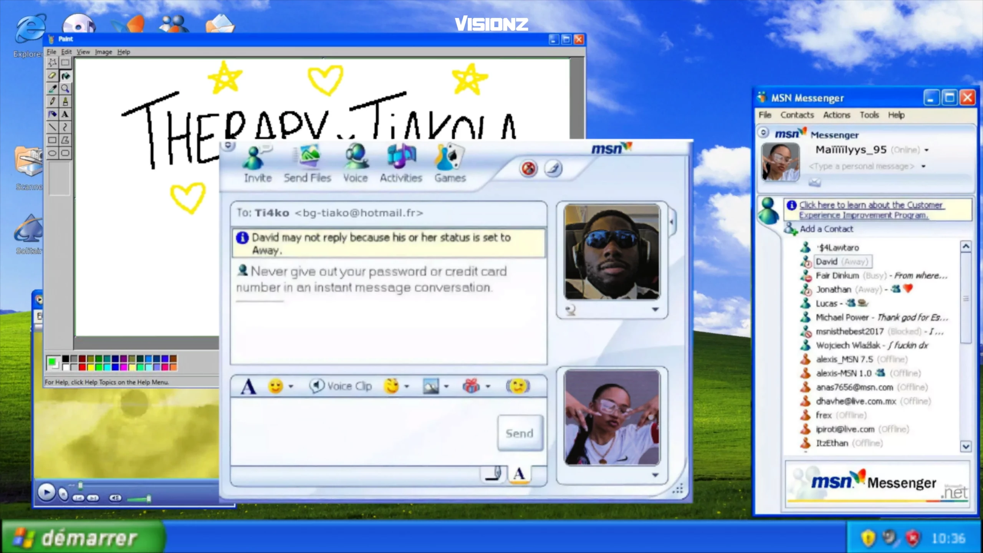Click Add a Contact in Messenger

(826, 229)
